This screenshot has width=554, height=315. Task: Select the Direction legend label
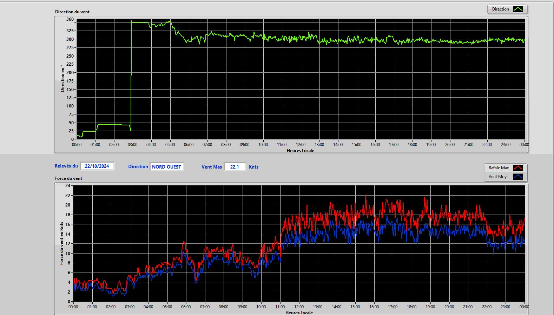tap(500, 9)
